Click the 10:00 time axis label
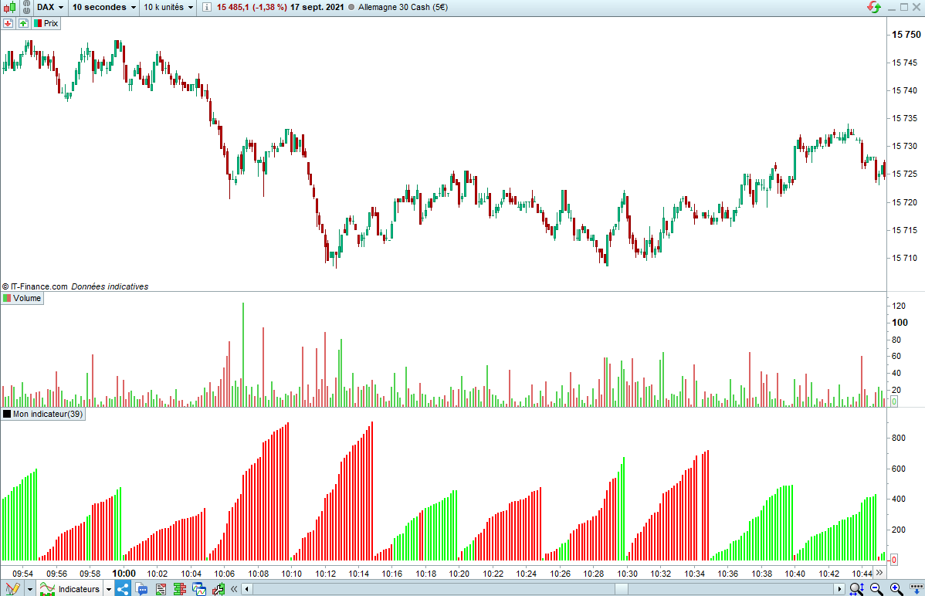This screenshot has width=925, height=596. coord(124,573)
